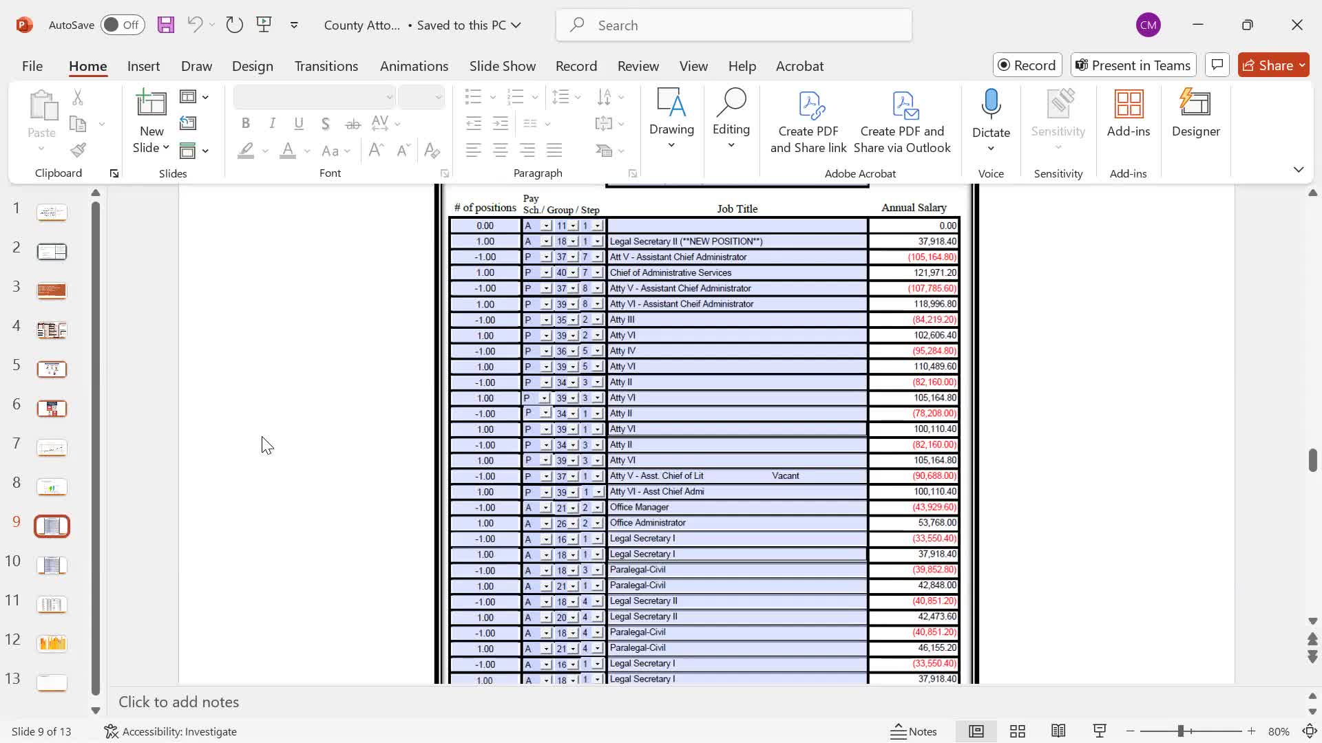Select slide 12 thumbnail
The image size is (1322, 743).
[52, 643]
